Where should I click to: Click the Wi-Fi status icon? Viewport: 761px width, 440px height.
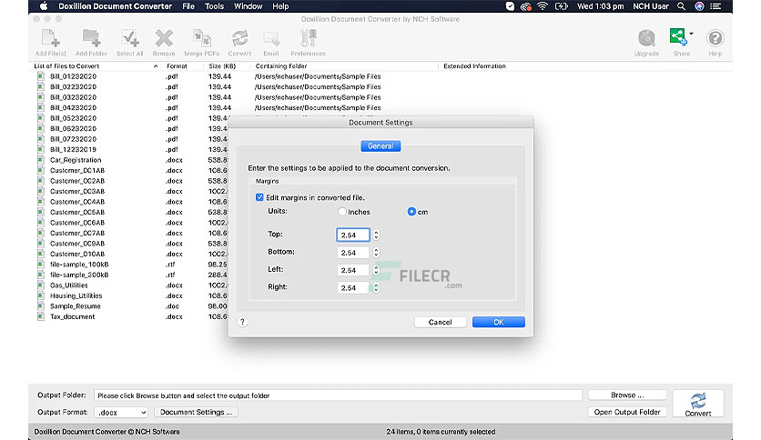(543, 6)
